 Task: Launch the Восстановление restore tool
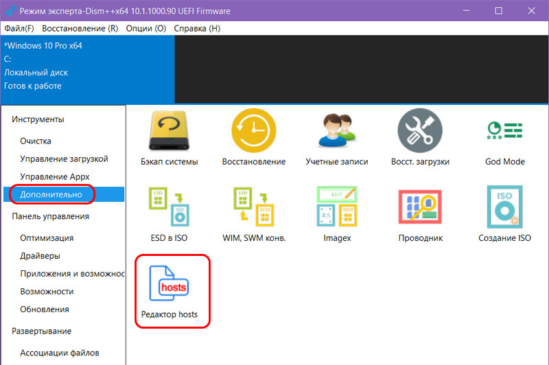click(x=254, y=138)
